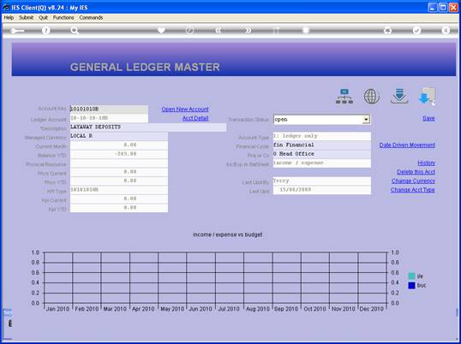Click the globe icon

coord(372,97)
